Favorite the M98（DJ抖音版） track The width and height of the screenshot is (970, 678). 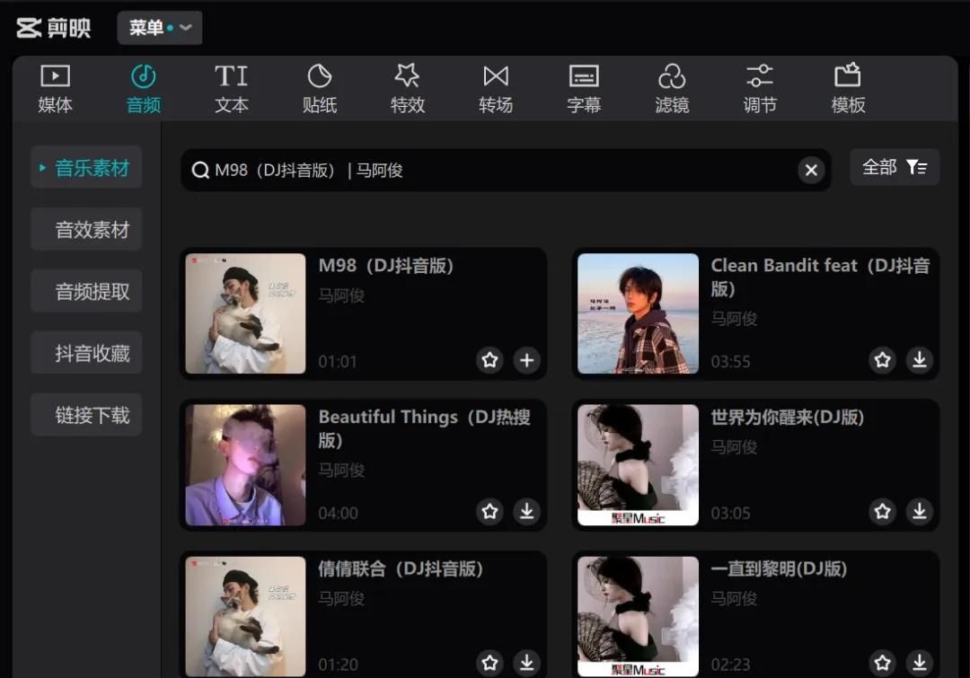tap(489, 360)
